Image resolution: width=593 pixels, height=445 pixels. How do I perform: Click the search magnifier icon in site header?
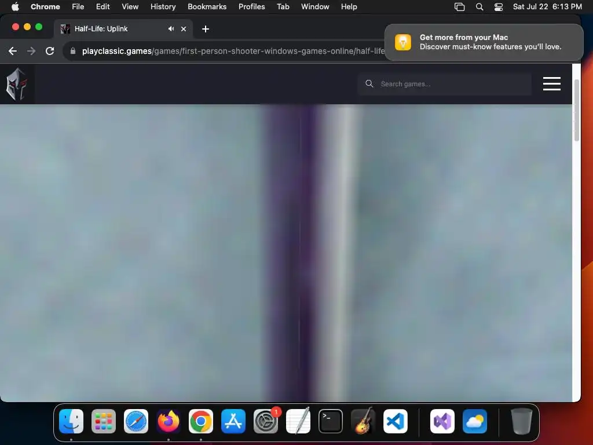point(369,83)
